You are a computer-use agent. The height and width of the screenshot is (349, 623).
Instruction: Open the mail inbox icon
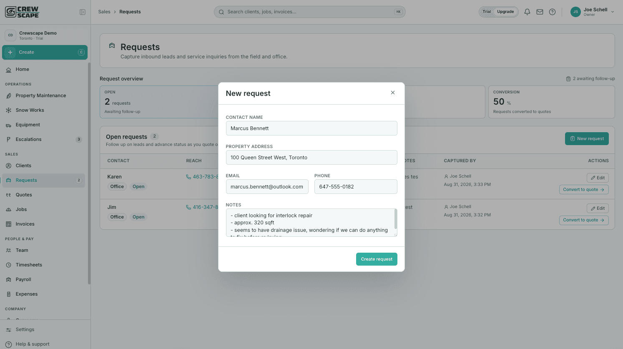coord(540,12)
